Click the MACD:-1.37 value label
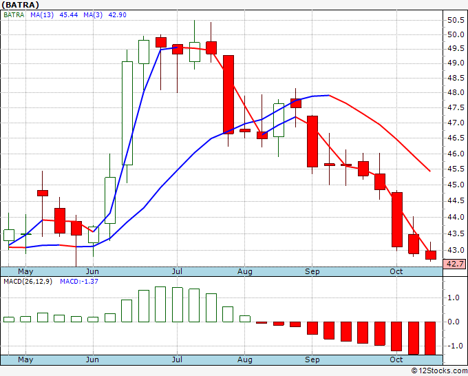The image size is (468, 376). point(79,282)
